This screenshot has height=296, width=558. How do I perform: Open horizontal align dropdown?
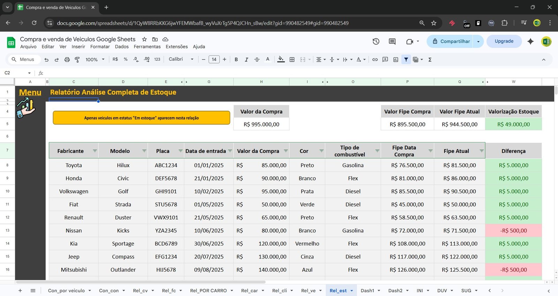321,60
